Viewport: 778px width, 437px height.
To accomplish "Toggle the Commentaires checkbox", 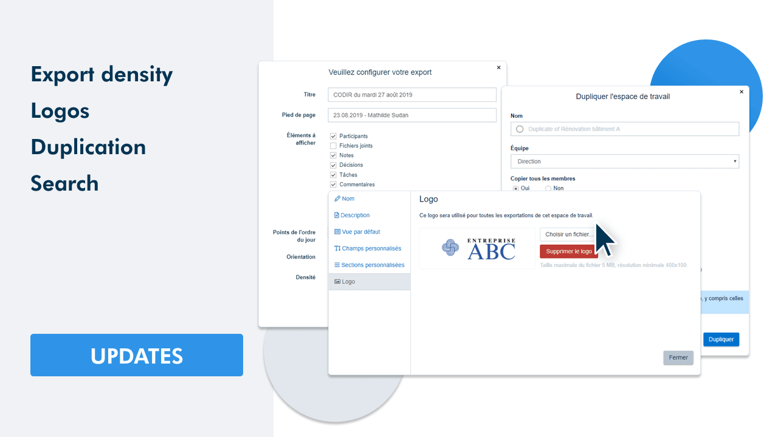I will coord(333,185).
